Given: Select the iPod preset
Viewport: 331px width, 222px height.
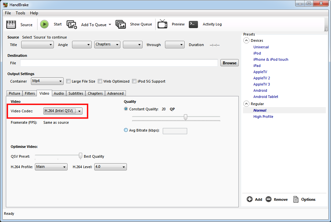Looking at the screenshot, I should coord(257,53).
